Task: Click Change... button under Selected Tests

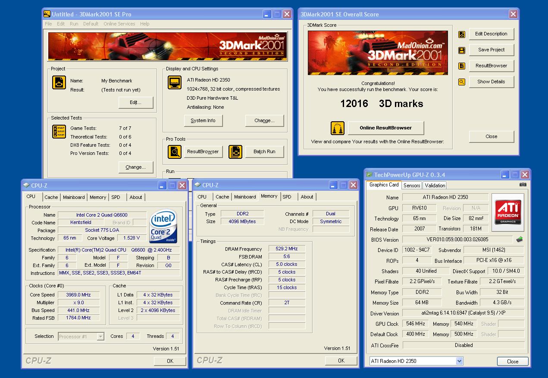Action: coord(136,167)
